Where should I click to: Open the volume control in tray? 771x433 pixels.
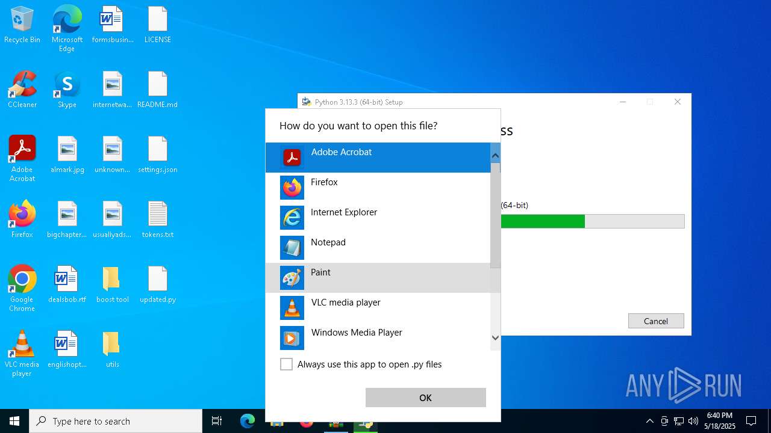(x=693, y=421)
